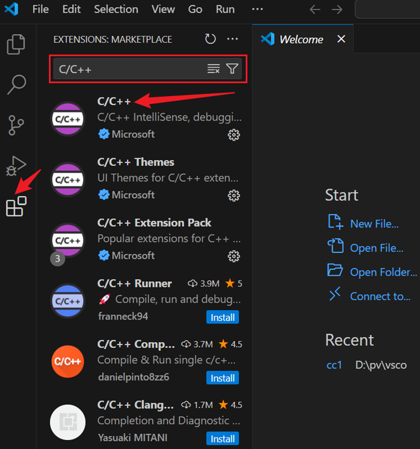The image size is (420, 449).
Task: Click the C/C++ Runner 5-star rating
Action: (234, 283)
